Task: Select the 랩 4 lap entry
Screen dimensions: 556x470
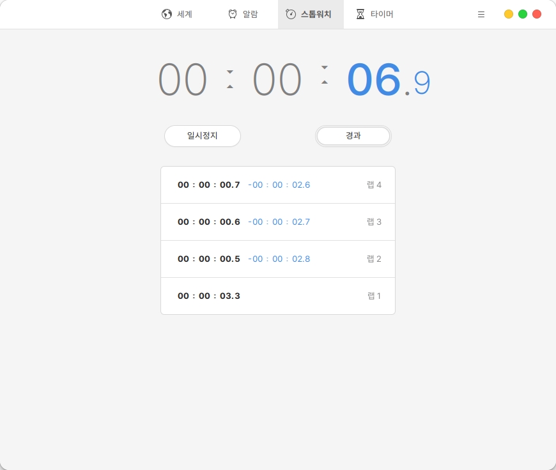Action: [x=278, y=185]
